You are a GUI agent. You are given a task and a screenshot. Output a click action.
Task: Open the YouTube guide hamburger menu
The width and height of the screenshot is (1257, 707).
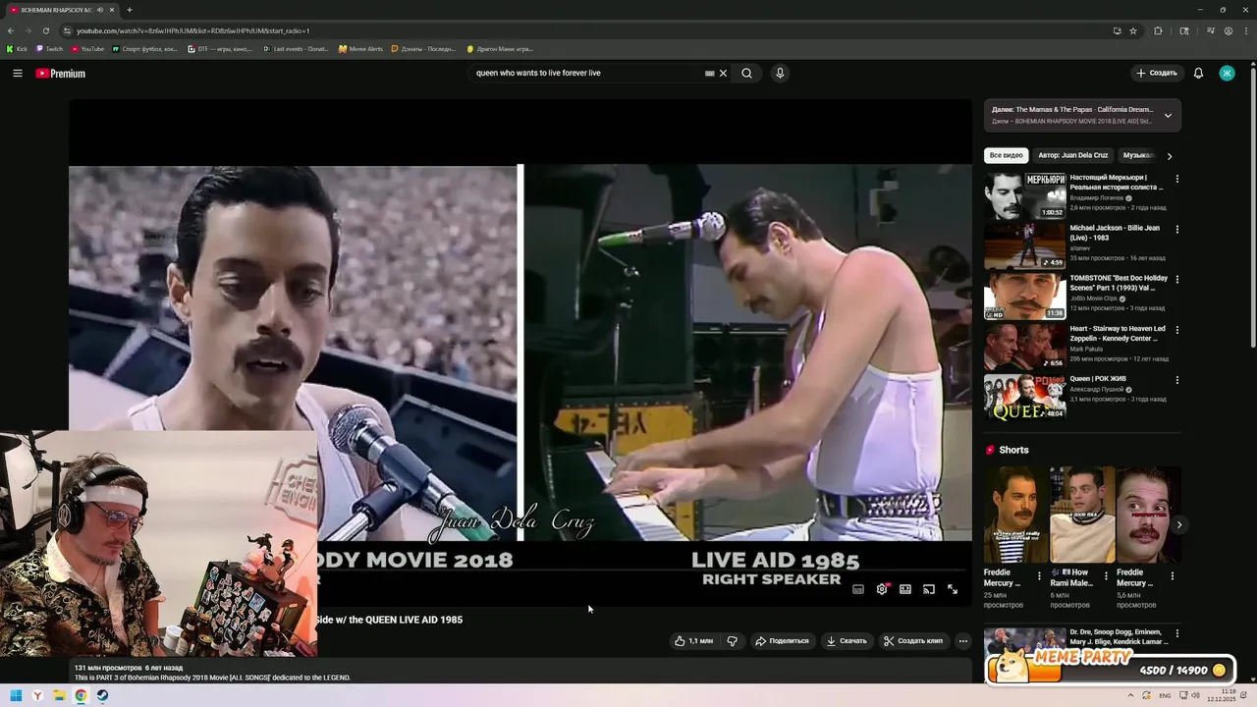(x=17, y=73)
